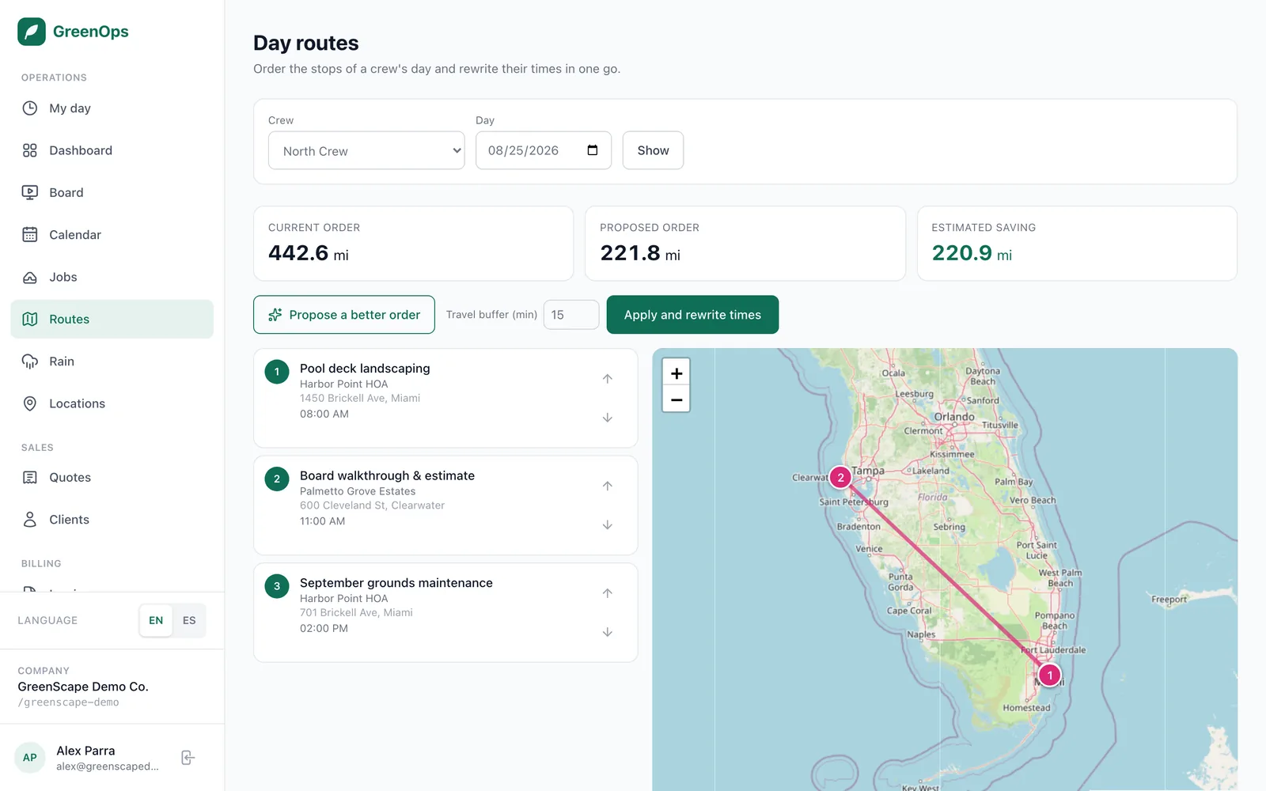The image size is (1266, 791).
Task: Click address 600 Cleveland St, Clearwater
Action: pos(372,505)
